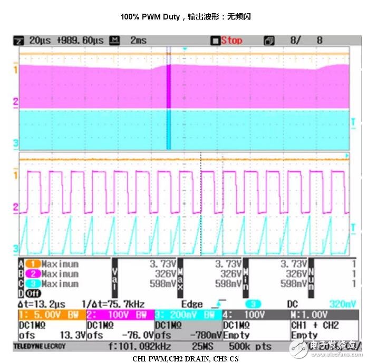The image size is (367, 363).
Task: Click channel 2 ground marker in lower zoom grid
Action: click(x=15, y=208)
